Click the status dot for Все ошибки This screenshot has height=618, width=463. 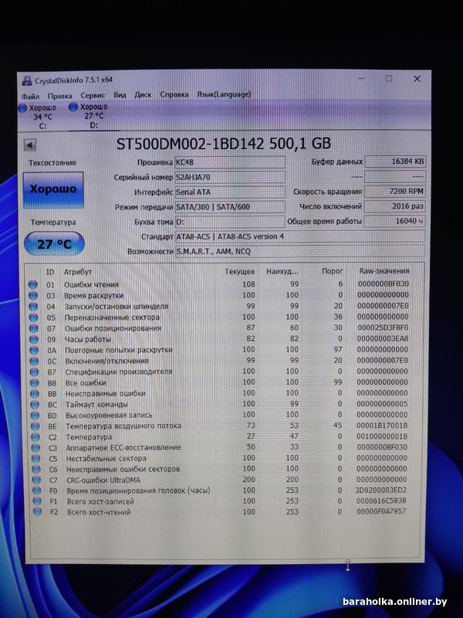(35, 382)
